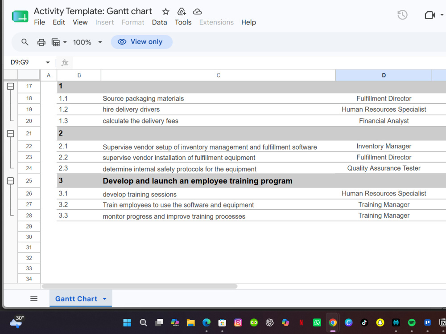This screenshot has width=446, height=334.
Task: Click 'Inventory Manager' cell
Action: click(384, 146)
